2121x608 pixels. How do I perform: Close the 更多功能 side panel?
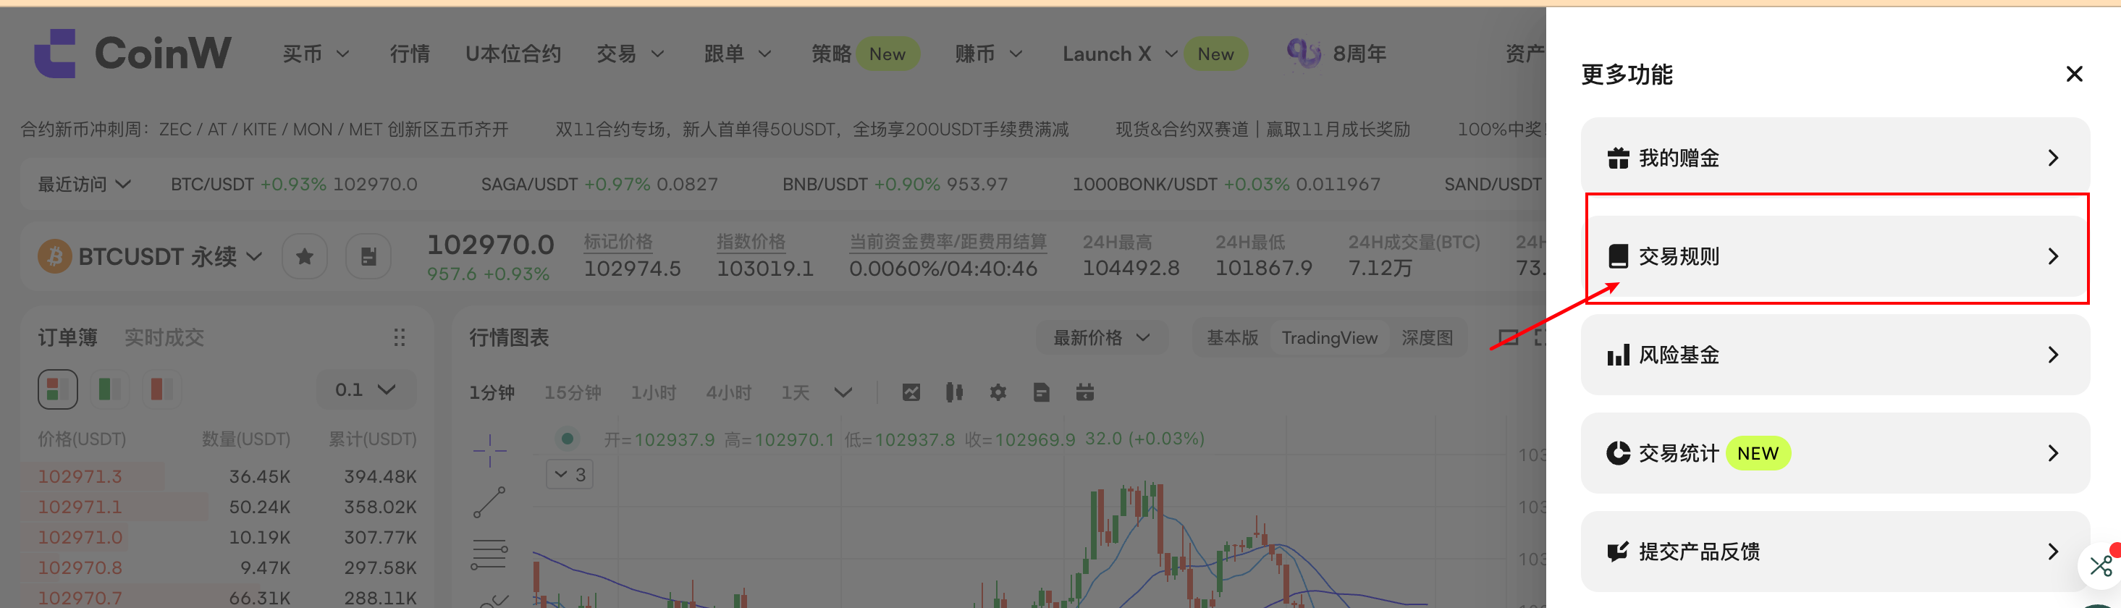click(x=2073, y=74)
